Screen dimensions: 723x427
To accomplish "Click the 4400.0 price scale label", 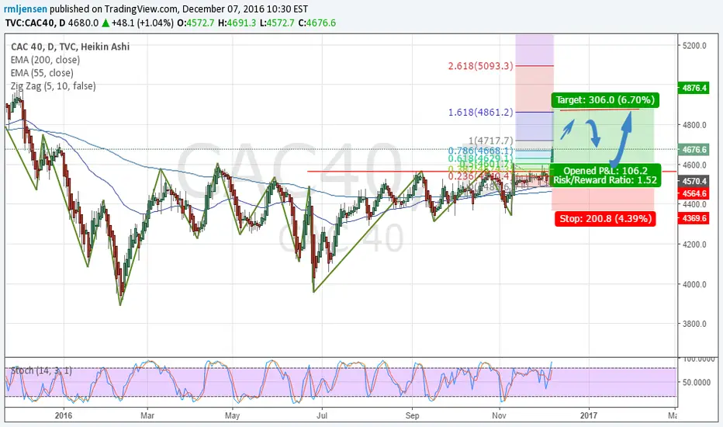I will (694, 204).
